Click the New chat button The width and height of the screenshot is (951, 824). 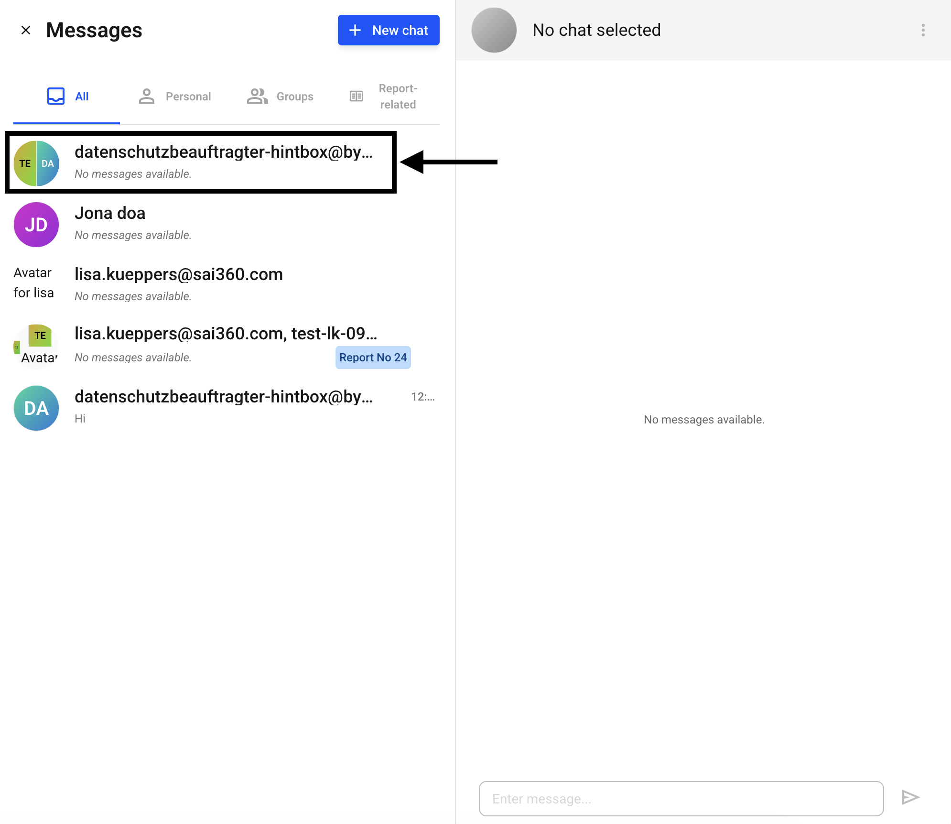click(388, 30)
